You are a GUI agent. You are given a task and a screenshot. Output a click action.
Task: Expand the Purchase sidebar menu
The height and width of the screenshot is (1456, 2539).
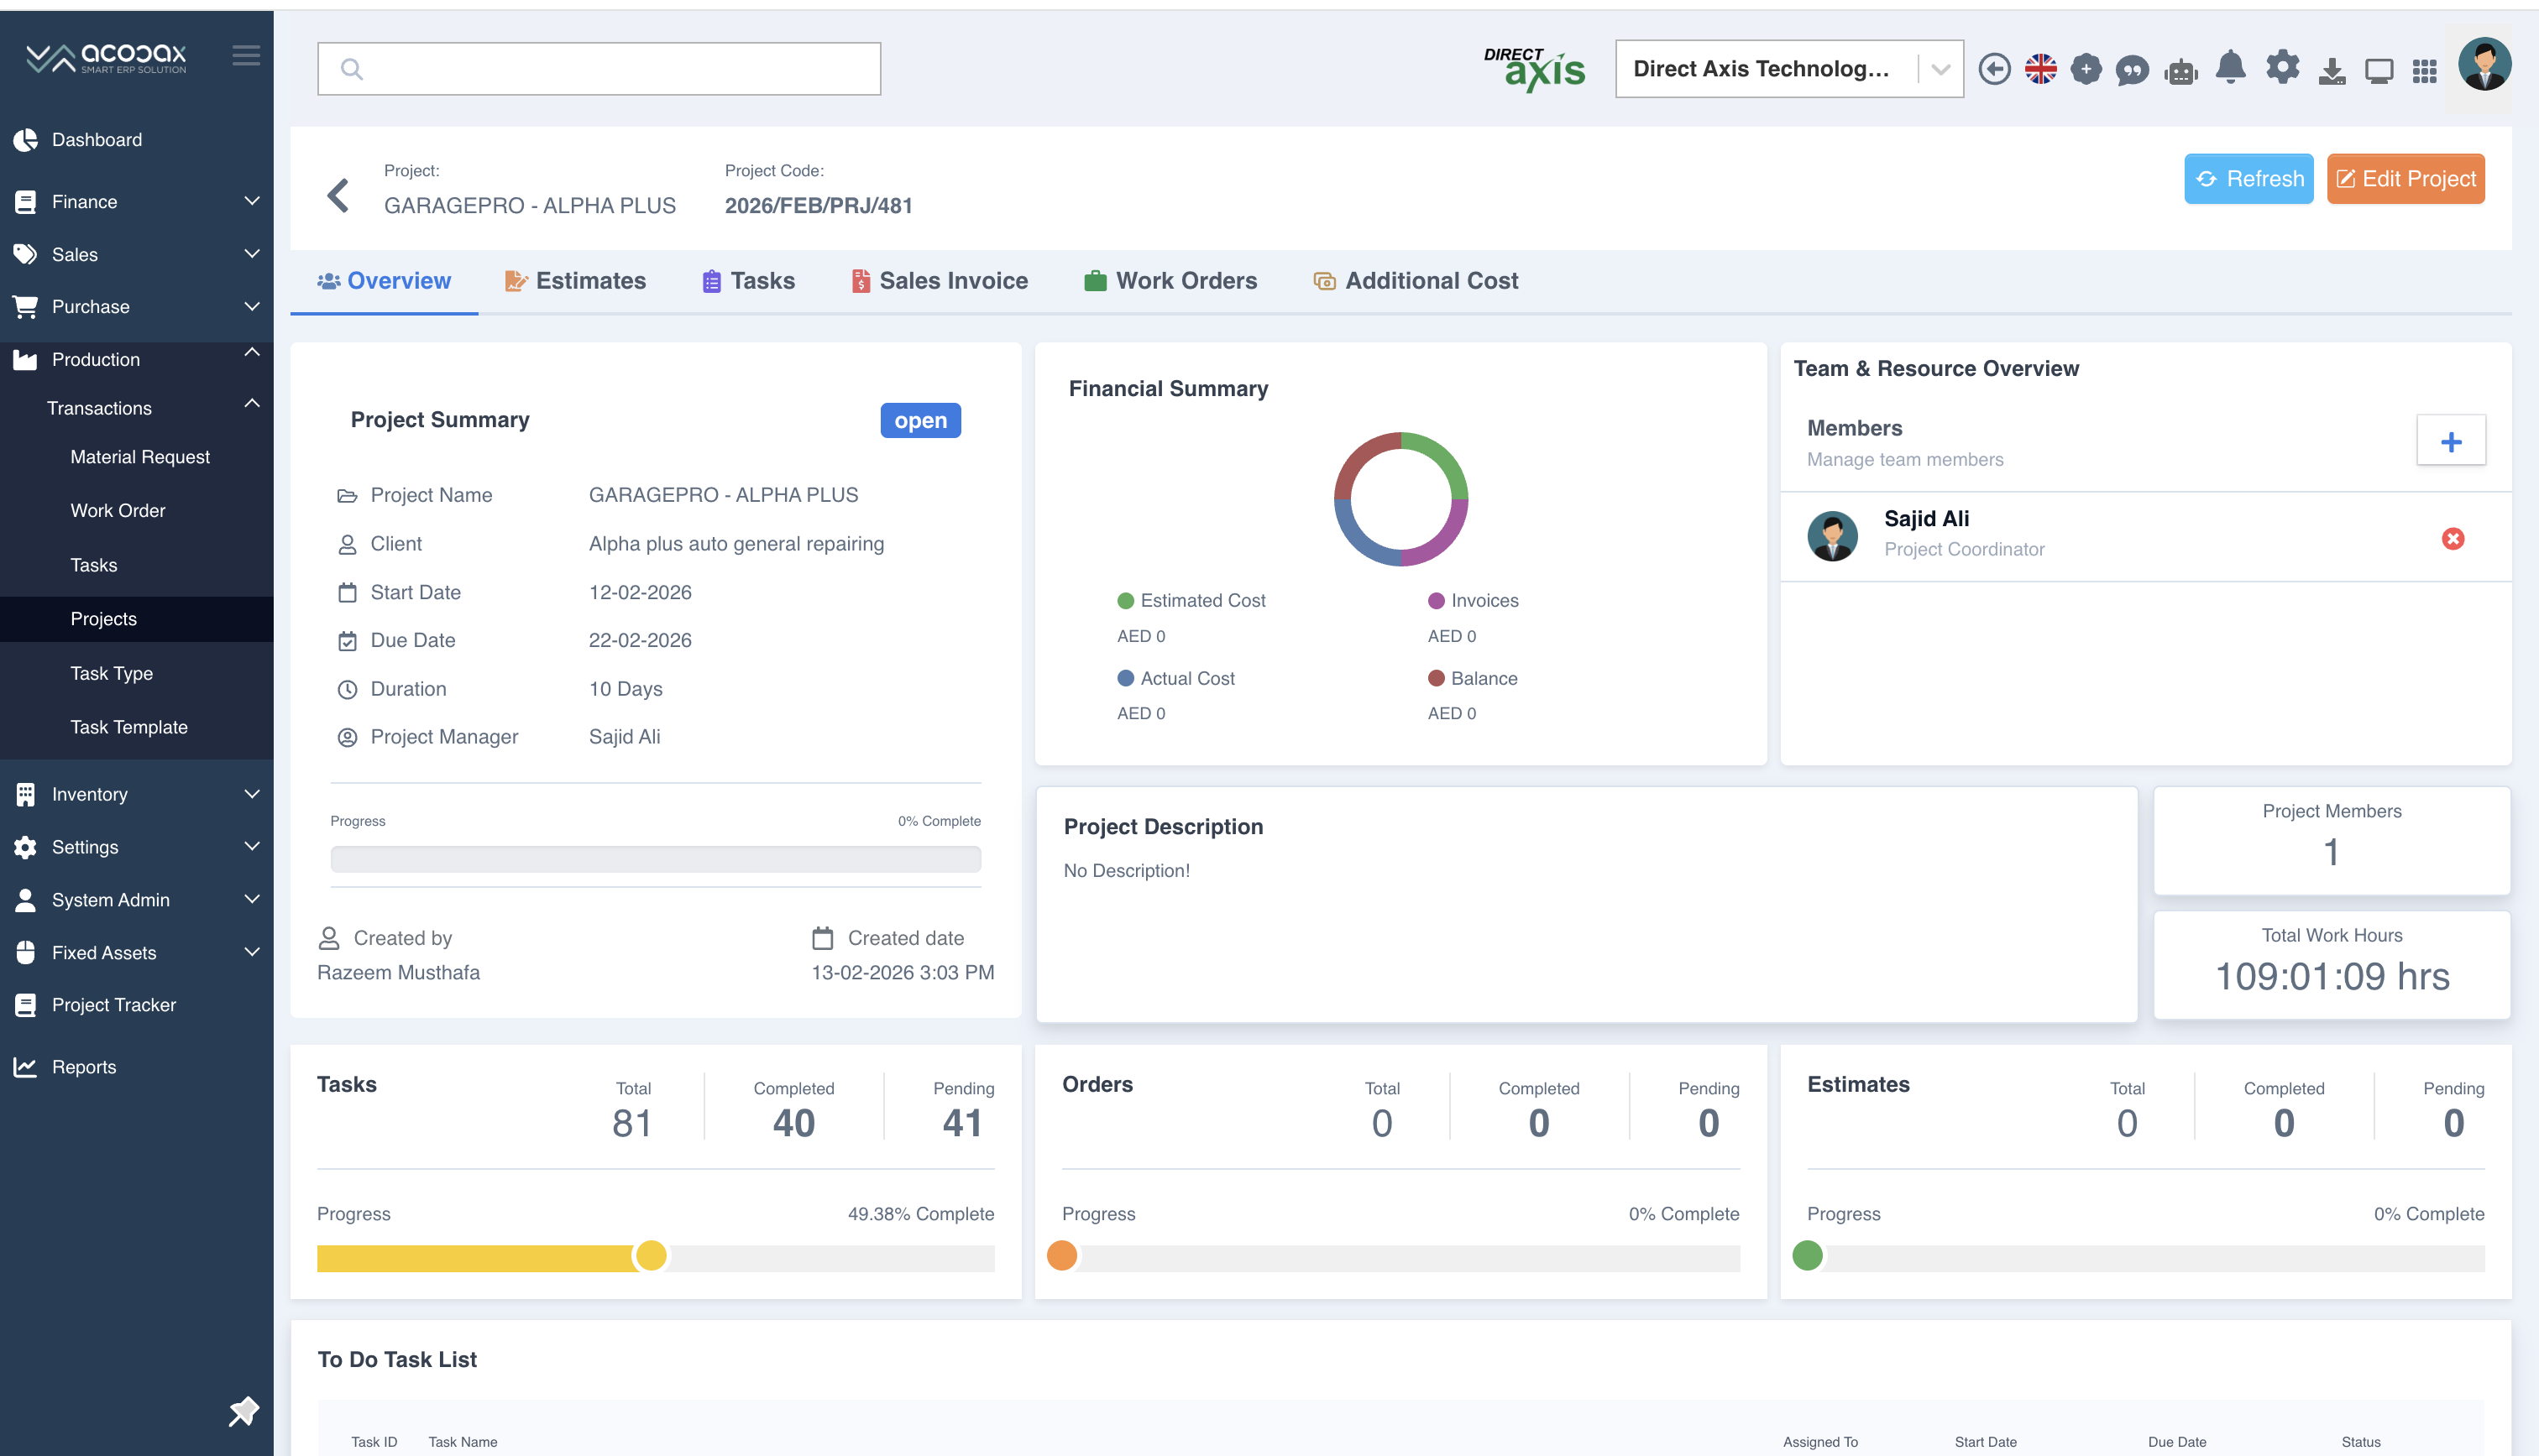click(136, 306)
